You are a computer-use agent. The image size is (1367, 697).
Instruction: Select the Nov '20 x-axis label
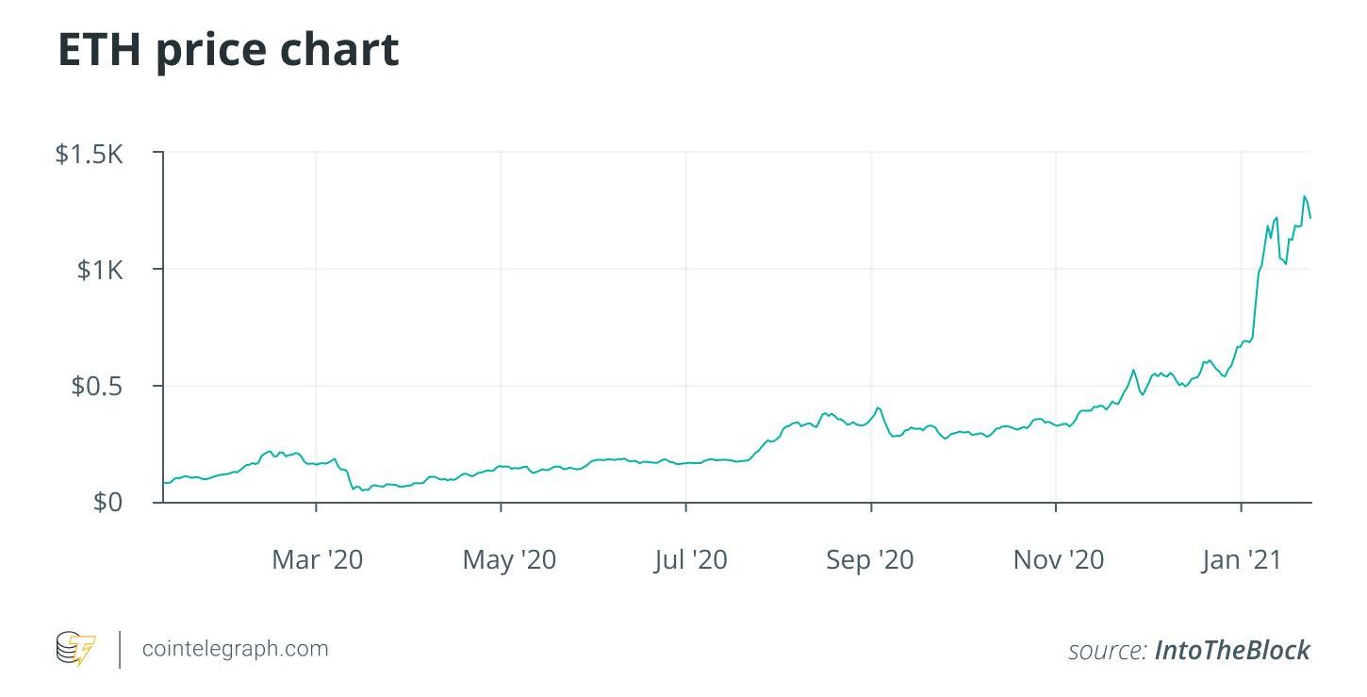(1058, 560)
